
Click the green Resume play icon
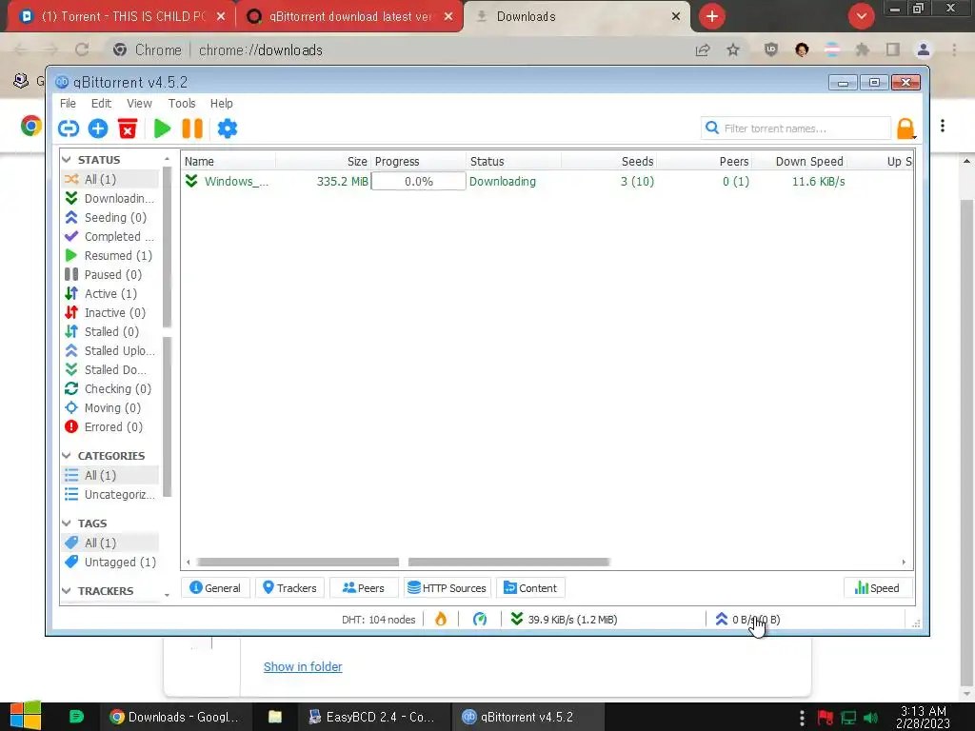(162, 128)
